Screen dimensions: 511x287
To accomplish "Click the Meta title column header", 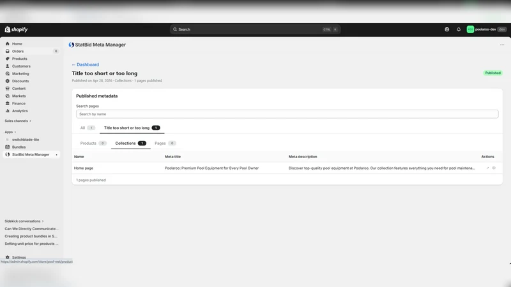I will coord(172,157).
